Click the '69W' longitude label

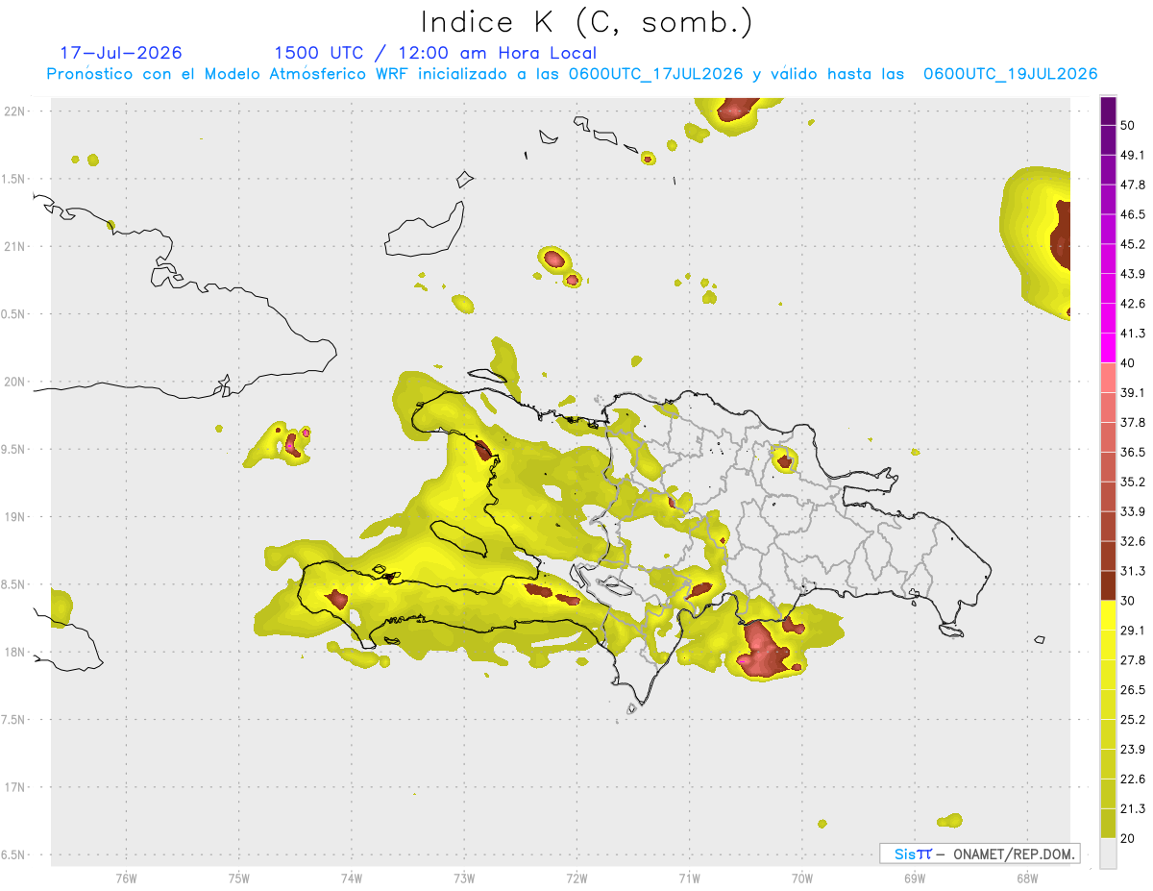(915, 879)
